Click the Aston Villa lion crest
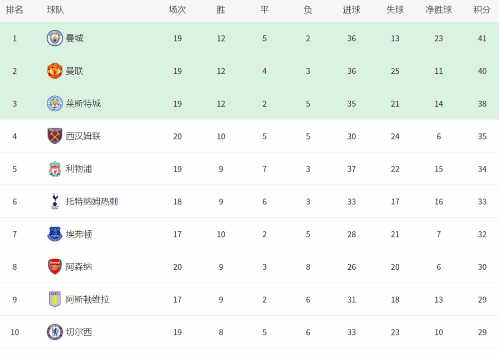499x356 pixels. click(x=55, y=300)
